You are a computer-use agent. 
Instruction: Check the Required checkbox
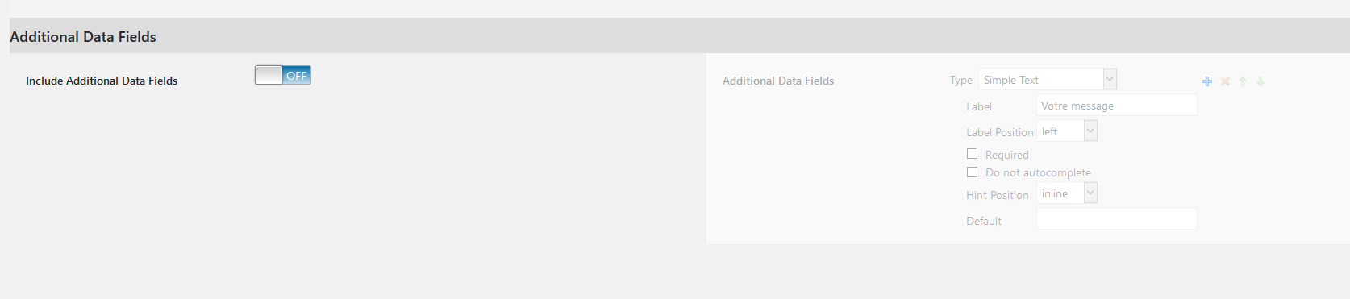[972, 153]
